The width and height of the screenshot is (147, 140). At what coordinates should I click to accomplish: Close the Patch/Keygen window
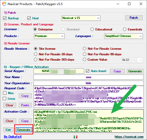pyautogui.click(x=141, y=4)
